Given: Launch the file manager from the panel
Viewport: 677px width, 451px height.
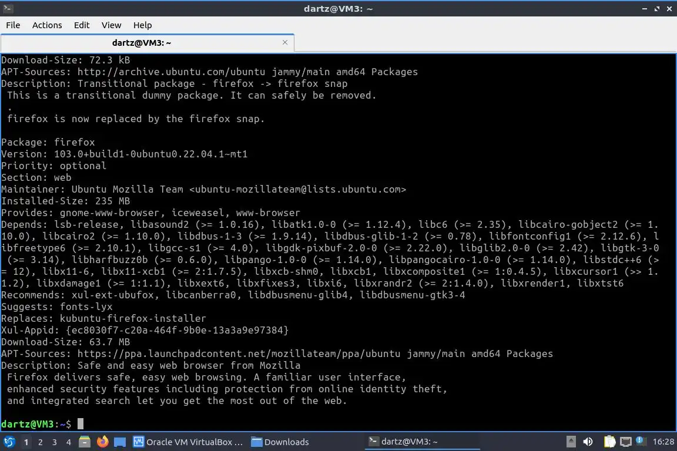Looking at the screenshot, I should coord(85,442).
